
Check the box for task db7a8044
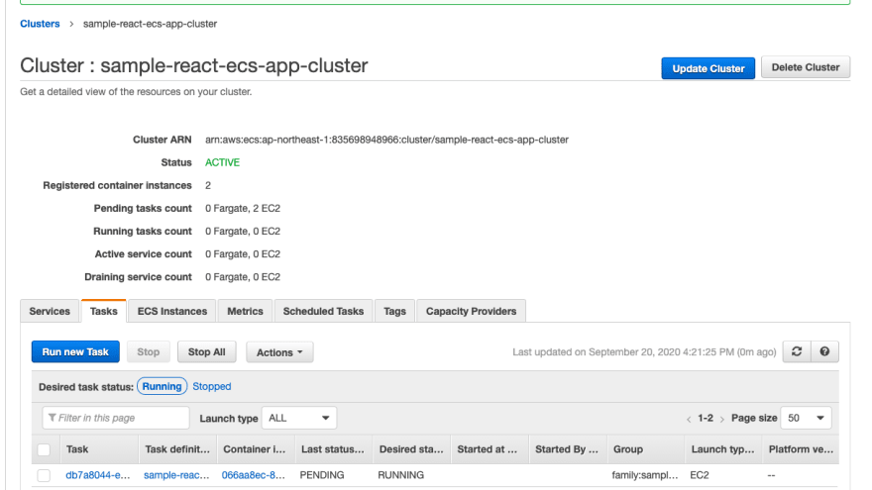tap(44, 475)
